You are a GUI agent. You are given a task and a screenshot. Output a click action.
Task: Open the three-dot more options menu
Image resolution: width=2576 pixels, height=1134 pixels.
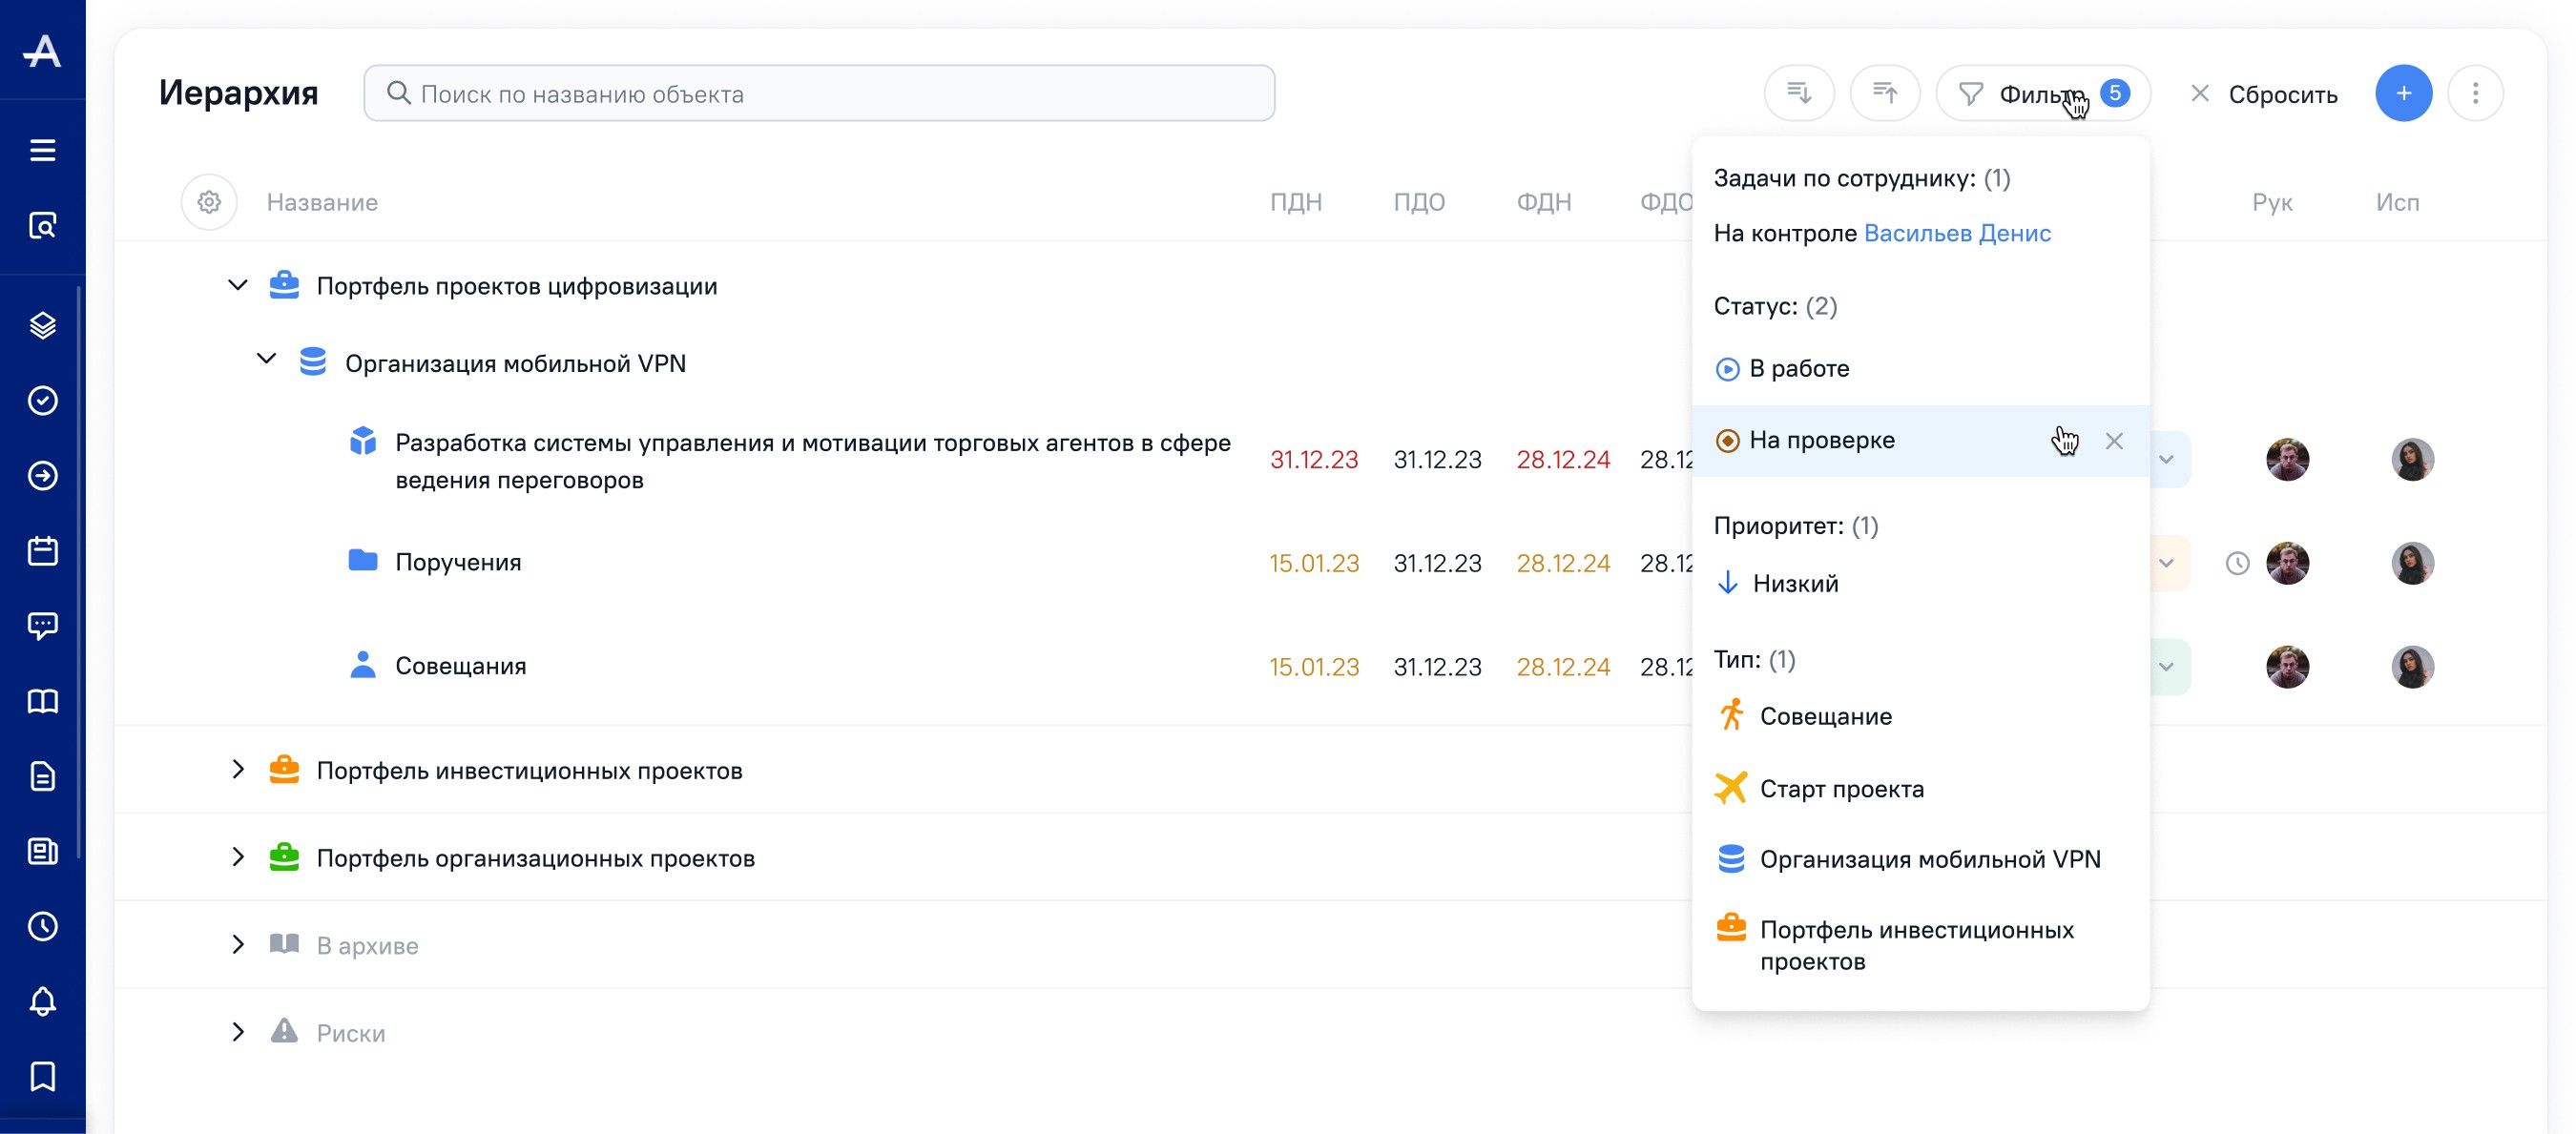click(x=2474, y=94)
